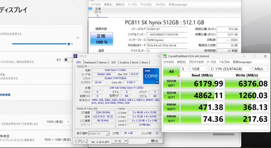This screenshot has height=148, width=271.
Task: Click the 閉じる button in CPU-Z
Action: coord(154,141)
